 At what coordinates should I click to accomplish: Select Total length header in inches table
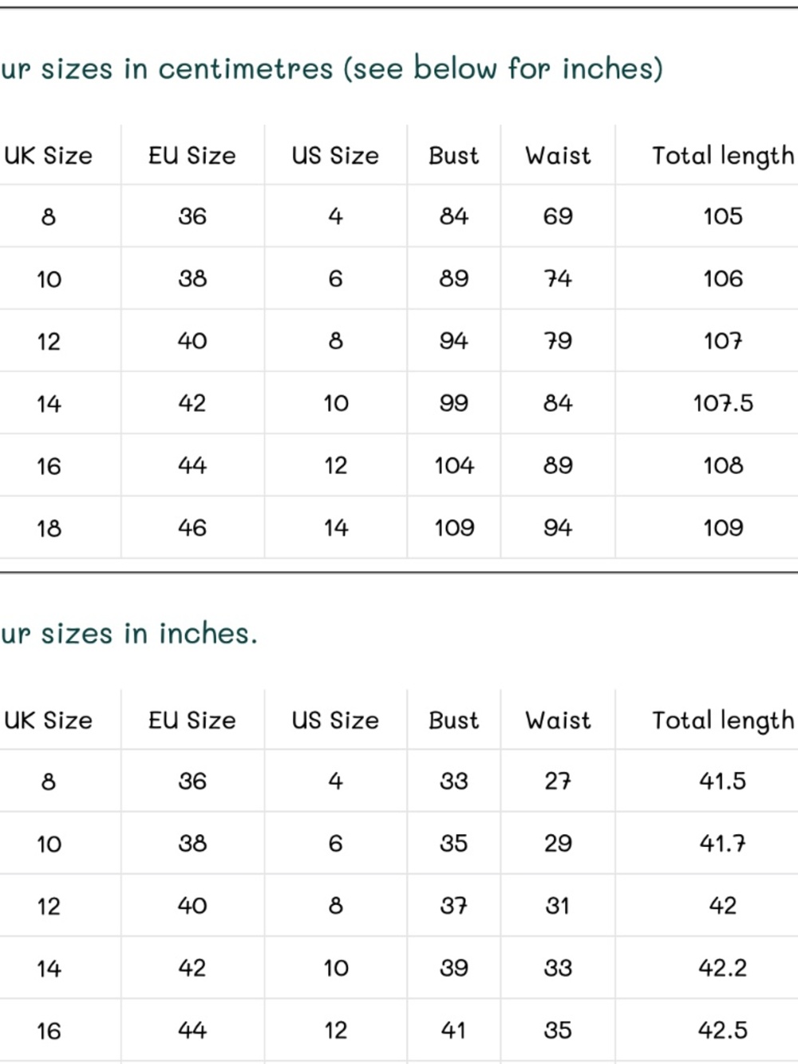(x=723, y=721)
